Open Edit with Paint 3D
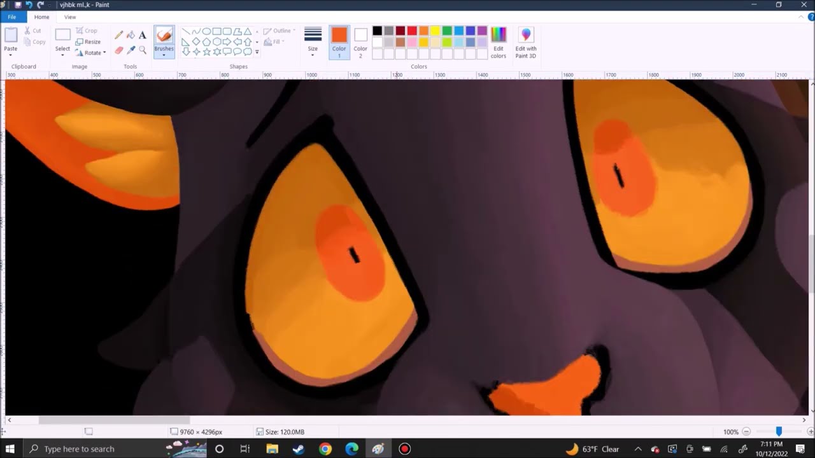This screenshot has width=815, height=458. point(526,43)
